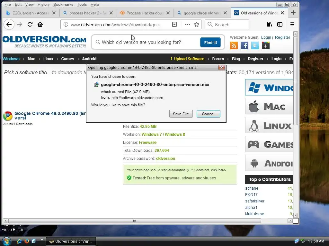The width and height of the screenshot is (329, 246).
Task: Open the Firefox hamburger menu
Action: tap(292, 24)
